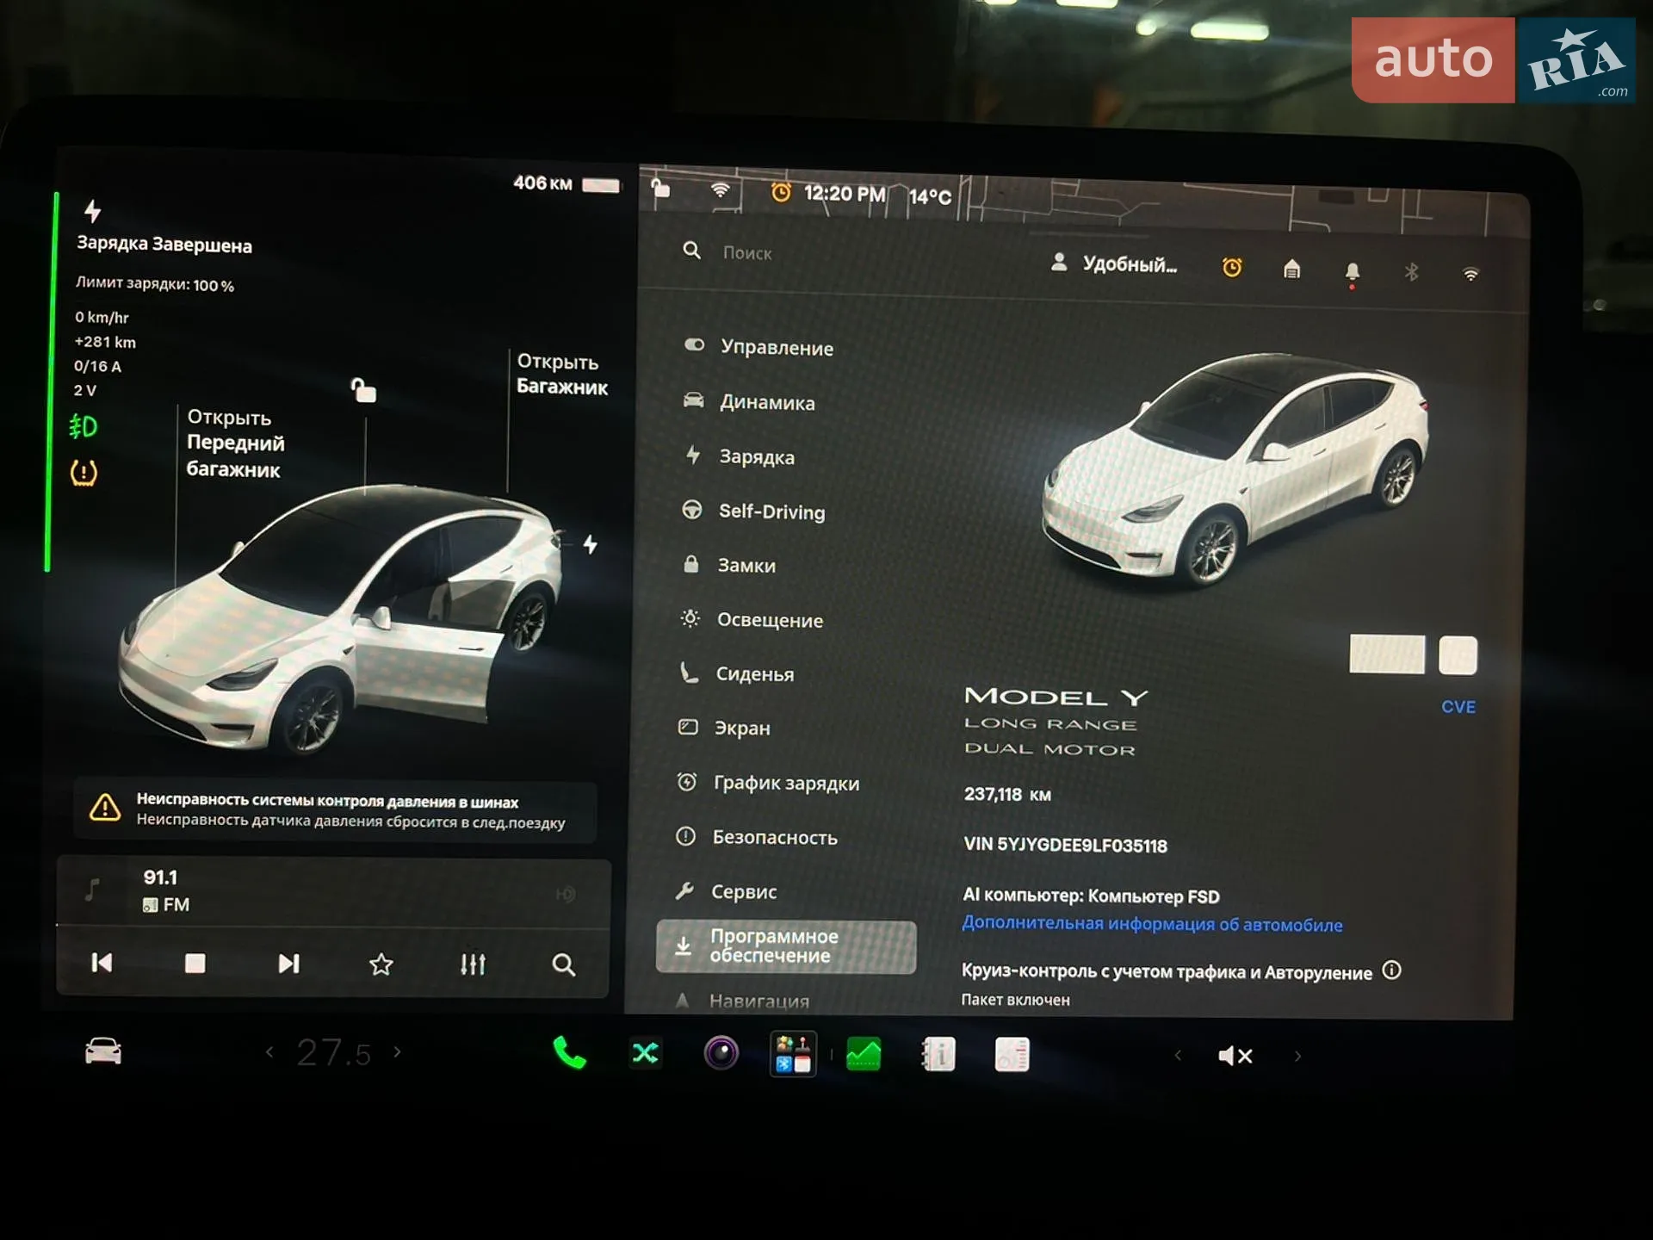Select the Зарядка menu item
This screenshot has width=1653, height=1240.
(x=740, y=456)
